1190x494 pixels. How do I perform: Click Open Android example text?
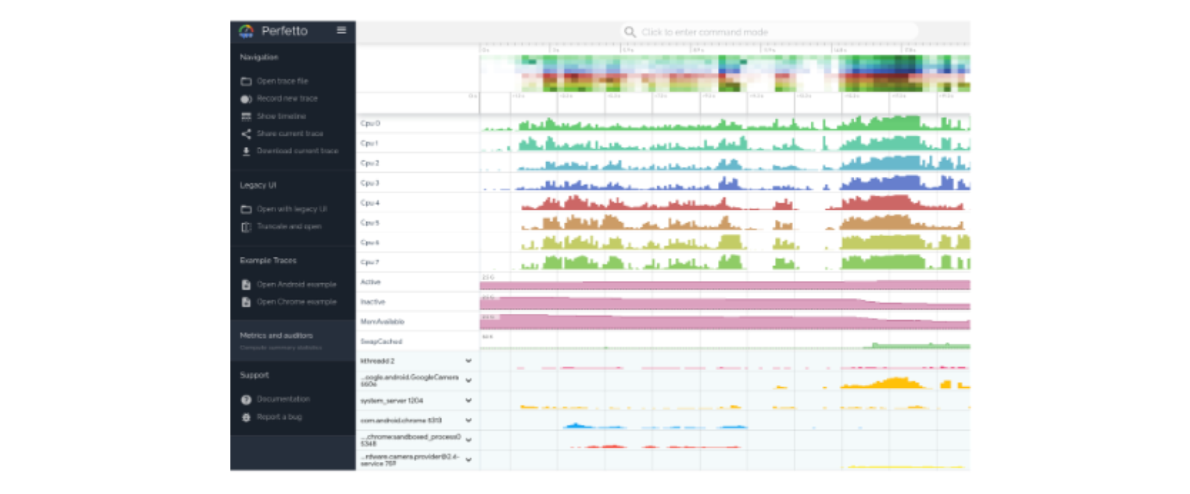(x=296, y=284)
